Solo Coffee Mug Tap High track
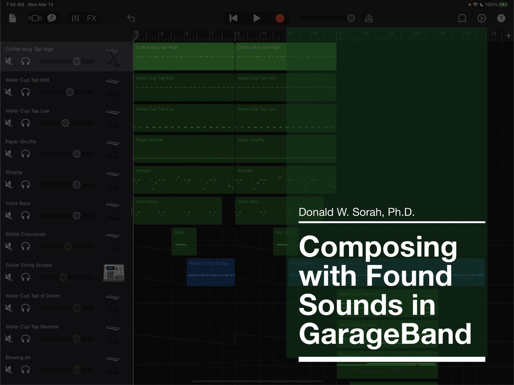514x385 pixels. (x=26, y=61)
